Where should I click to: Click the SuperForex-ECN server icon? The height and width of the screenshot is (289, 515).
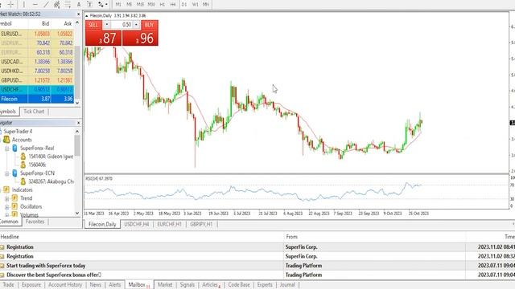[14, 173]
